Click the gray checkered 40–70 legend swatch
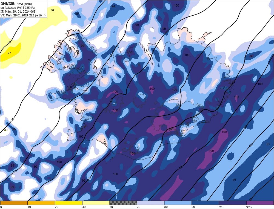This screenshot has height=209, width=274. [123, 203]
